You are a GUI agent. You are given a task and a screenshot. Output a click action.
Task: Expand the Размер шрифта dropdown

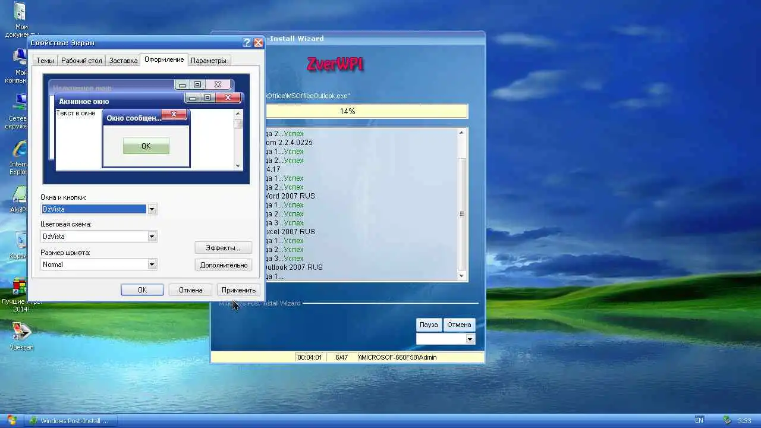pyautogui.click(x=152, y=265)
